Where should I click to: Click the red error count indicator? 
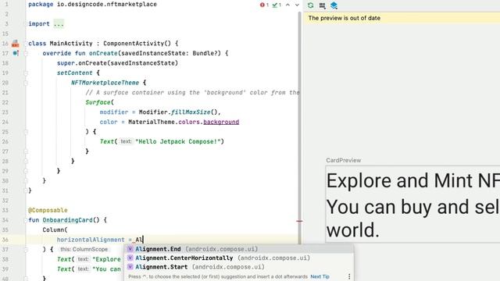[x=264, y=5]
